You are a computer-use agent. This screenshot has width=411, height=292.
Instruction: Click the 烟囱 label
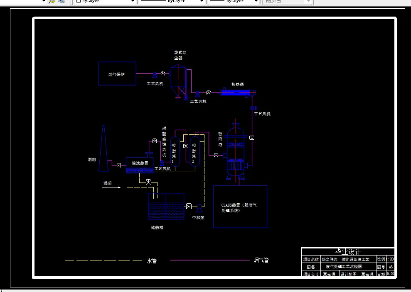point(92,159)
